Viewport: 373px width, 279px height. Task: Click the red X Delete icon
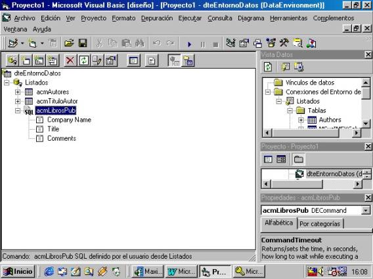click(x=70, y=60)
